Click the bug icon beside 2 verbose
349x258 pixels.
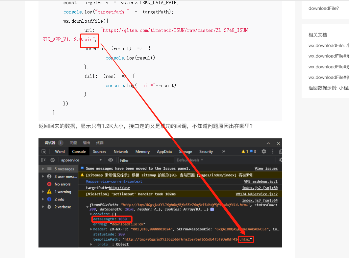(49, 207)
